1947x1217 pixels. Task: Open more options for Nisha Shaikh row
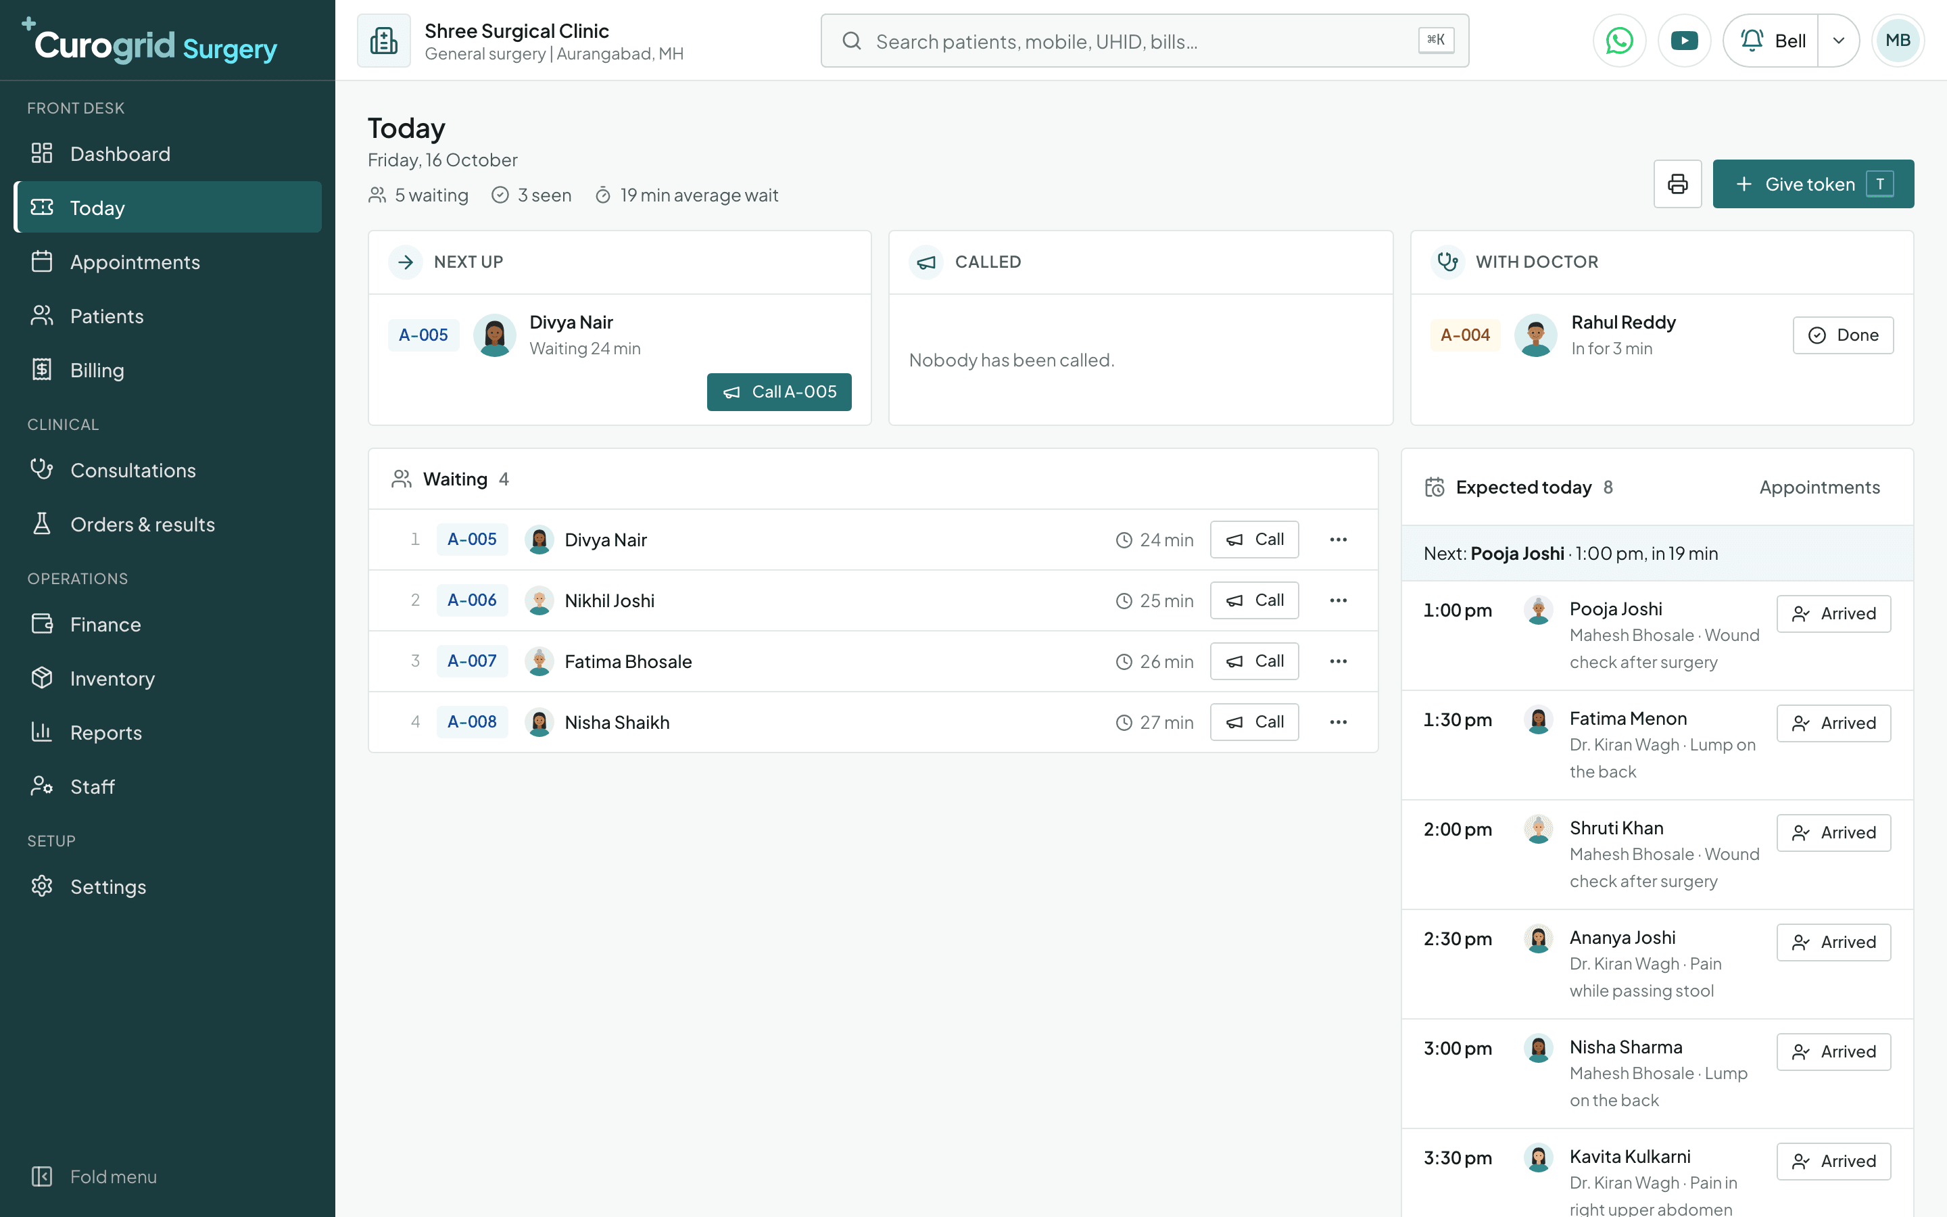click(1338, 722)
